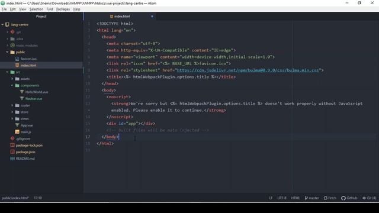Click the Git (4) changes button

[369, 198]
